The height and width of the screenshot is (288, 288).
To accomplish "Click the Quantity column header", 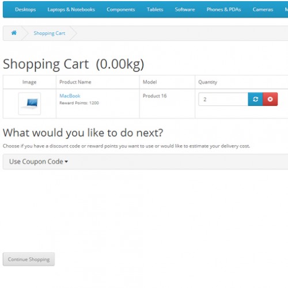I will [207, 82].
